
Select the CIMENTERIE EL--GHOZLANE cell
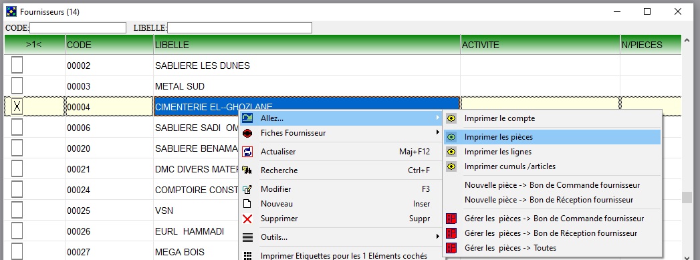[x=307, y=106]
